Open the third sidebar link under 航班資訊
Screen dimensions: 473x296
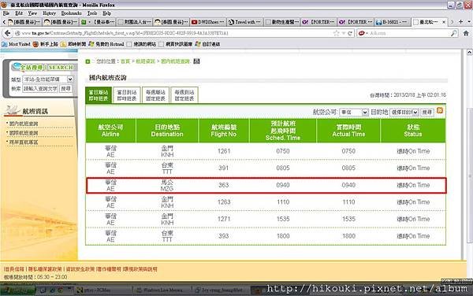23,142
